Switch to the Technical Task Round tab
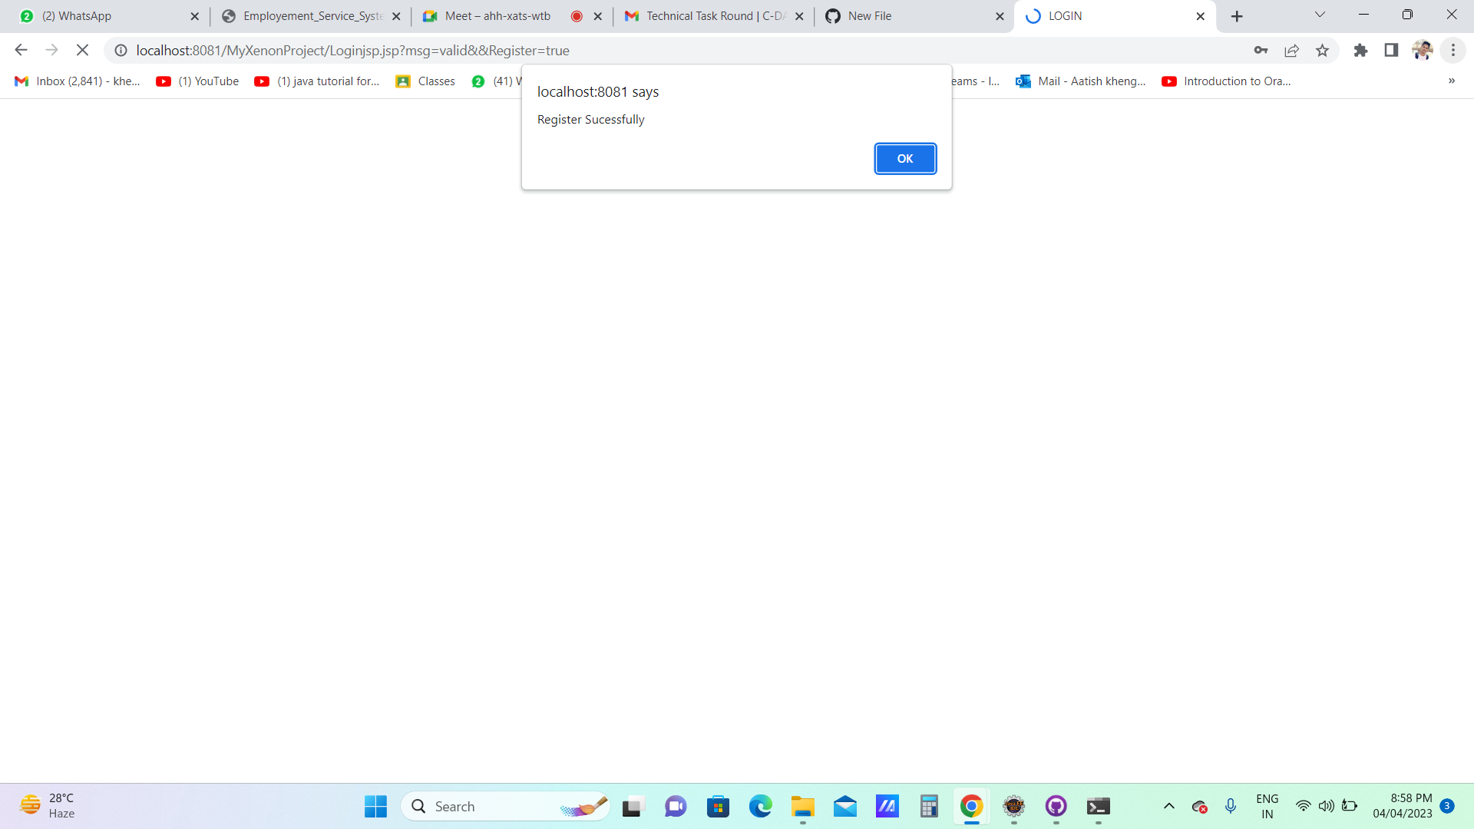 (x=706, y=15)
